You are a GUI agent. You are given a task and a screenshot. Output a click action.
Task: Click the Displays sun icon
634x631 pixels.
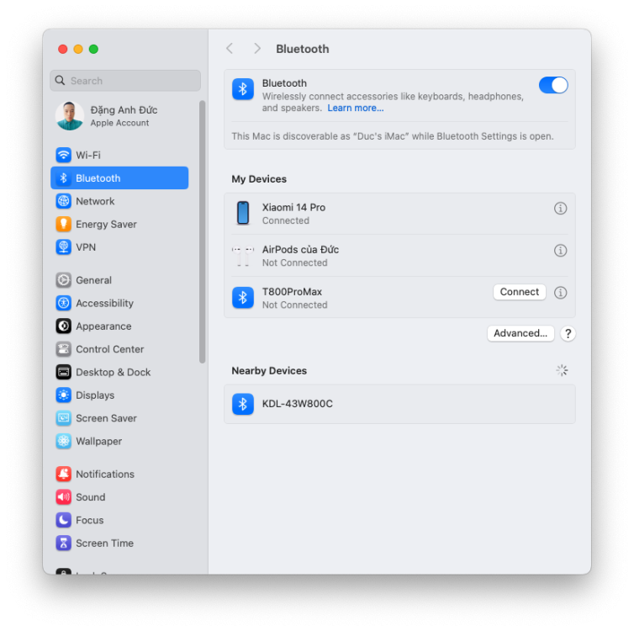pos(63,395)
